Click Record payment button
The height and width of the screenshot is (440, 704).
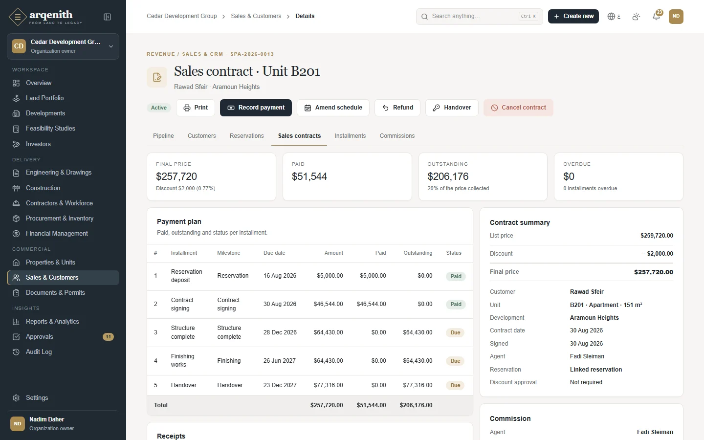coord(256,108)
